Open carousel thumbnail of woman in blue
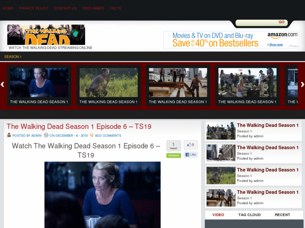The width and height of the screenshot is (305, 228). click(39, 82)
